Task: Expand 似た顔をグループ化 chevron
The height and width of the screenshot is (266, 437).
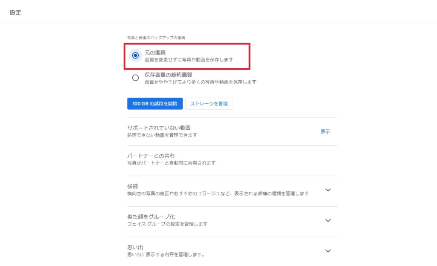Action: click(x=328, y=221)
